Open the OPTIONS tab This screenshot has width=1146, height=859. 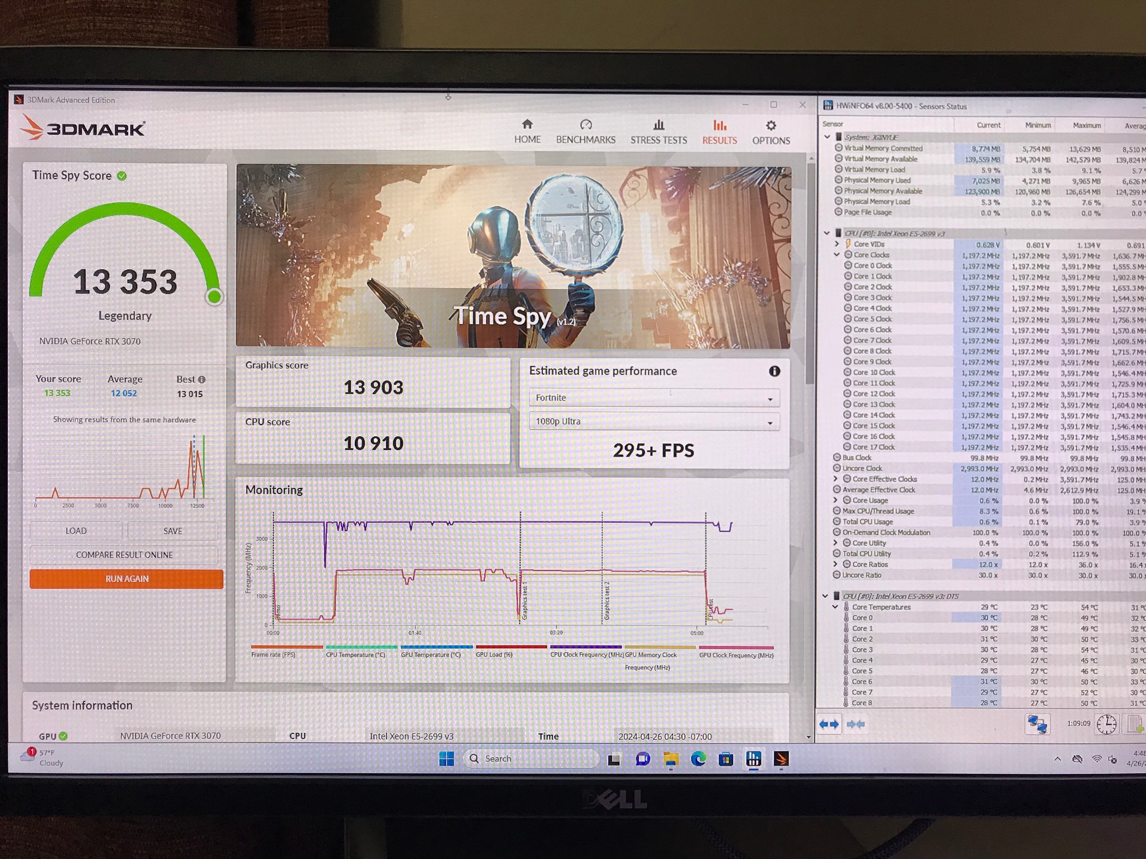point(771,133)
